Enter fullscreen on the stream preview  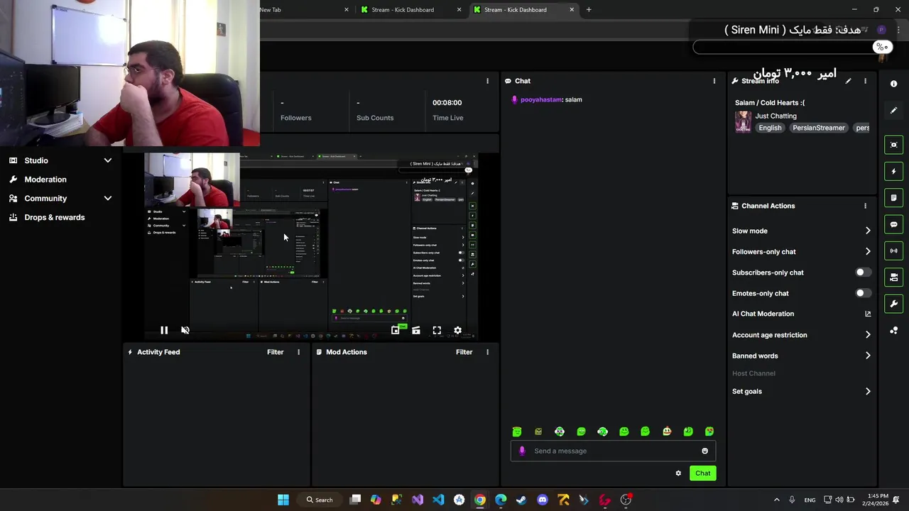coord(437,330)
